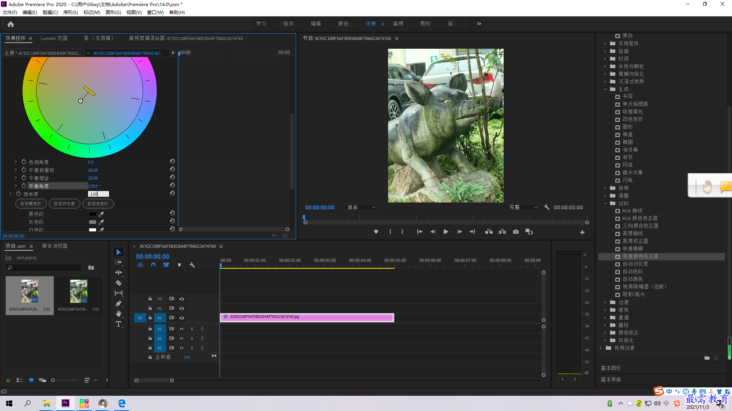Step forward one frame
732x411 pixels.
(459, 232)
